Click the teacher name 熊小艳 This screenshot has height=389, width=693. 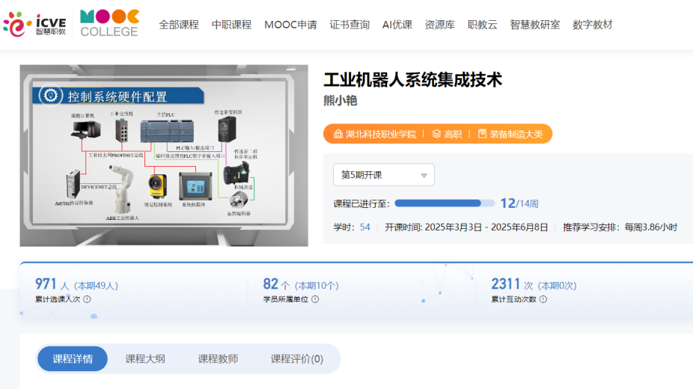[x=340, y=100]
